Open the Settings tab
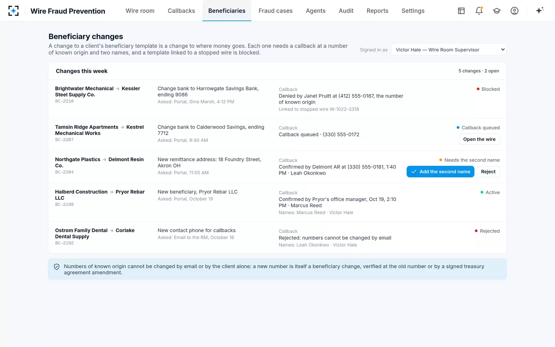Screen dimensions: 555x347 pos(413,11)
